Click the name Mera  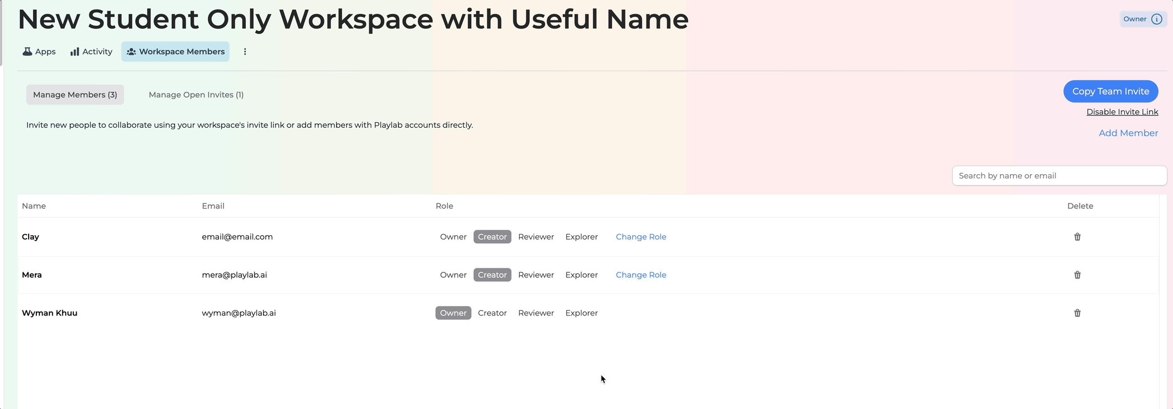click(x=32, y=275)
